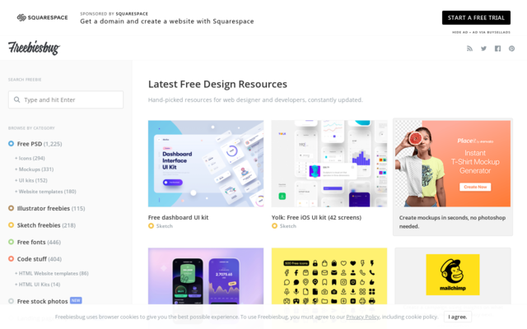Click the Freebiesbug logo
Image resolution: width=527 pixels, height=329 pixels.
(x=34, y=48)
